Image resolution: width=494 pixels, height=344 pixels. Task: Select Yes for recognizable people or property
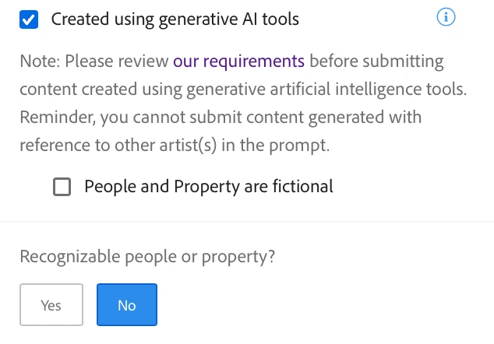tap(51, 304)
